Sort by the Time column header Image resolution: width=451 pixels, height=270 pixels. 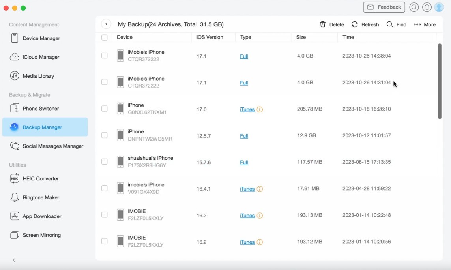[348, 37]
